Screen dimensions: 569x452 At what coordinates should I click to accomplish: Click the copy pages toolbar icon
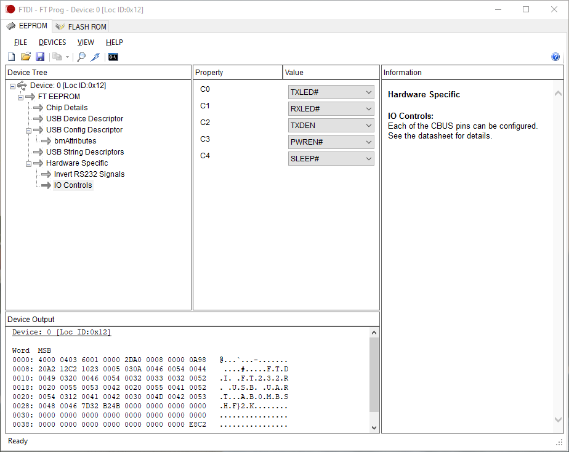(x=57, y=57)
